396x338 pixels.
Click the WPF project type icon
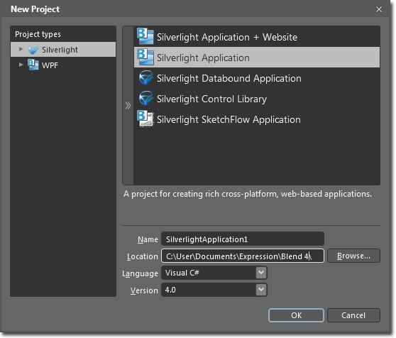click(x=33, y=65)
